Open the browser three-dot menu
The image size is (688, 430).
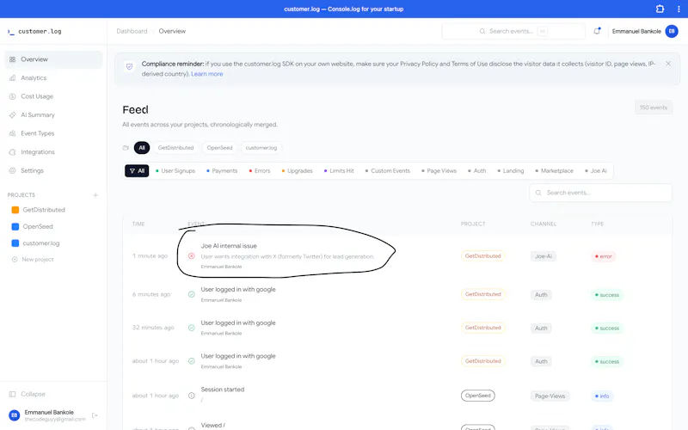pyautogui.click(x=679, y=9)
